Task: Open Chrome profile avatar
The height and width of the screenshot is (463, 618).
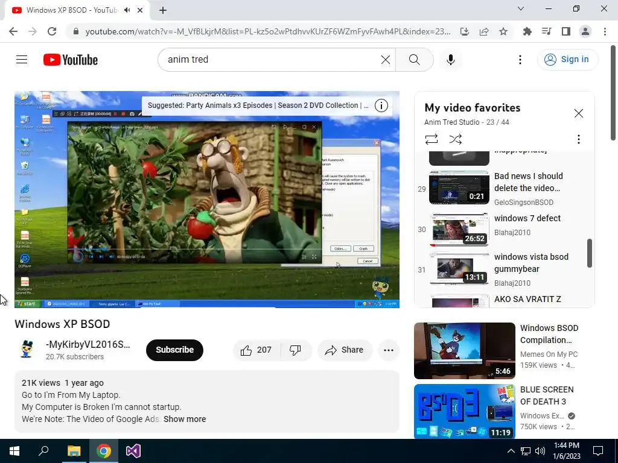Action: [x=585, y=31]
